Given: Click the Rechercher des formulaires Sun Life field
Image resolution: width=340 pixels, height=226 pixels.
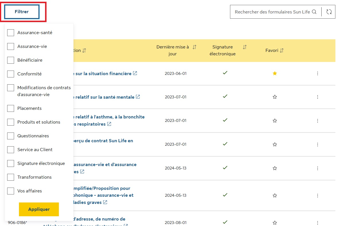Looking at the screenshot, I should 272,12.
